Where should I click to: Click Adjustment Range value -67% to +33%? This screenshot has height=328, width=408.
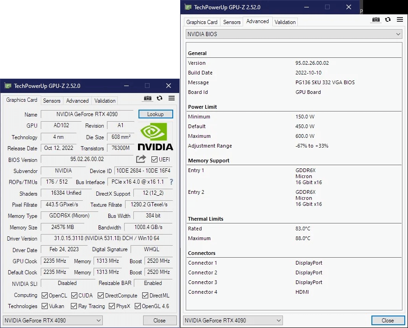312,146
